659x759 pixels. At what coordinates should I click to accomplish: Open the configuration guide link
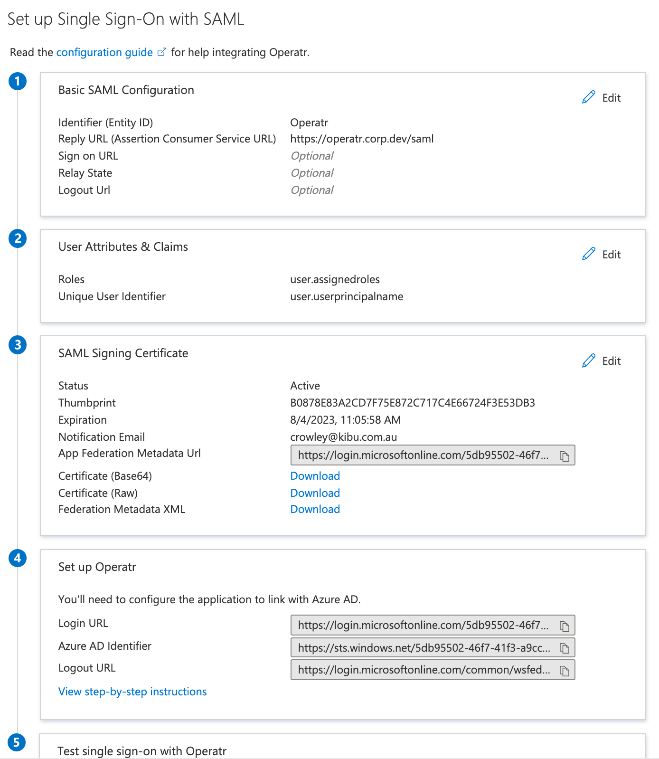tap(104, 52)
